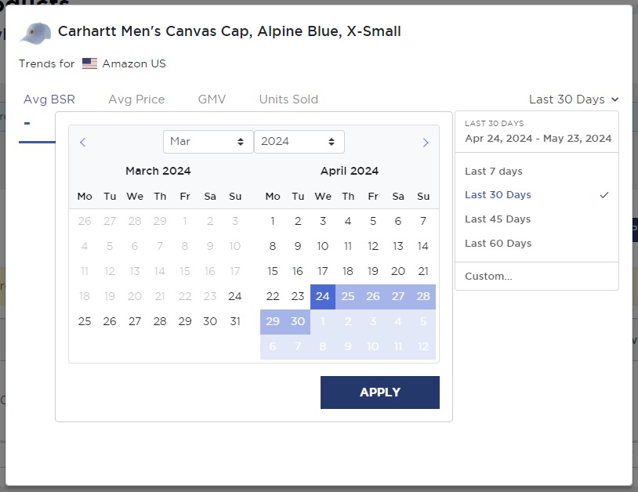
Task: Open the Mar month selector
Action: [x=207, y=142]
